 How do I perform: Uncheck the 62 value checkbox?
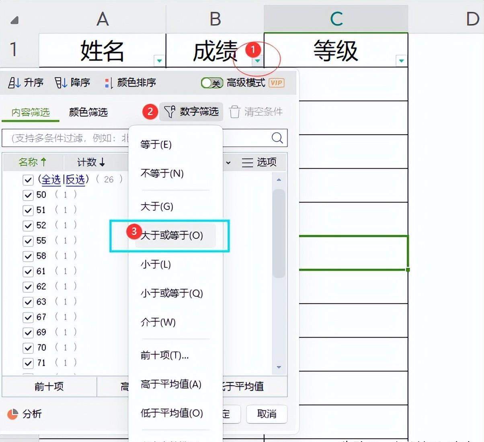28,287
